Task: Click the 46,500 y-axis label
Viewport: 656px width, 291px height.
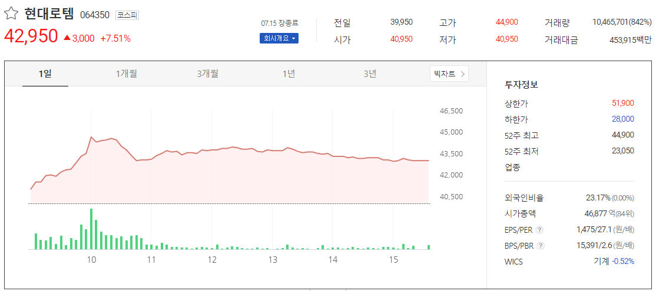Action: 452,111
